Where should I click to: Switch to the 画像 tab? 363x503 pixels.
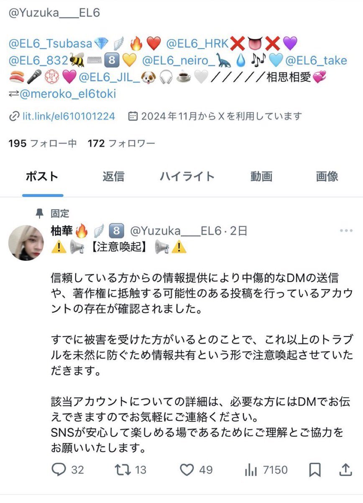327,176
